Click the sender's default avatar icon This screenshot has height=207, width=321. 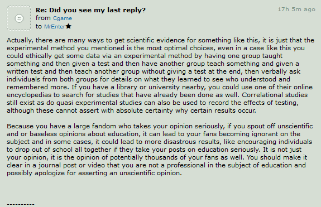tap(19, 18)
